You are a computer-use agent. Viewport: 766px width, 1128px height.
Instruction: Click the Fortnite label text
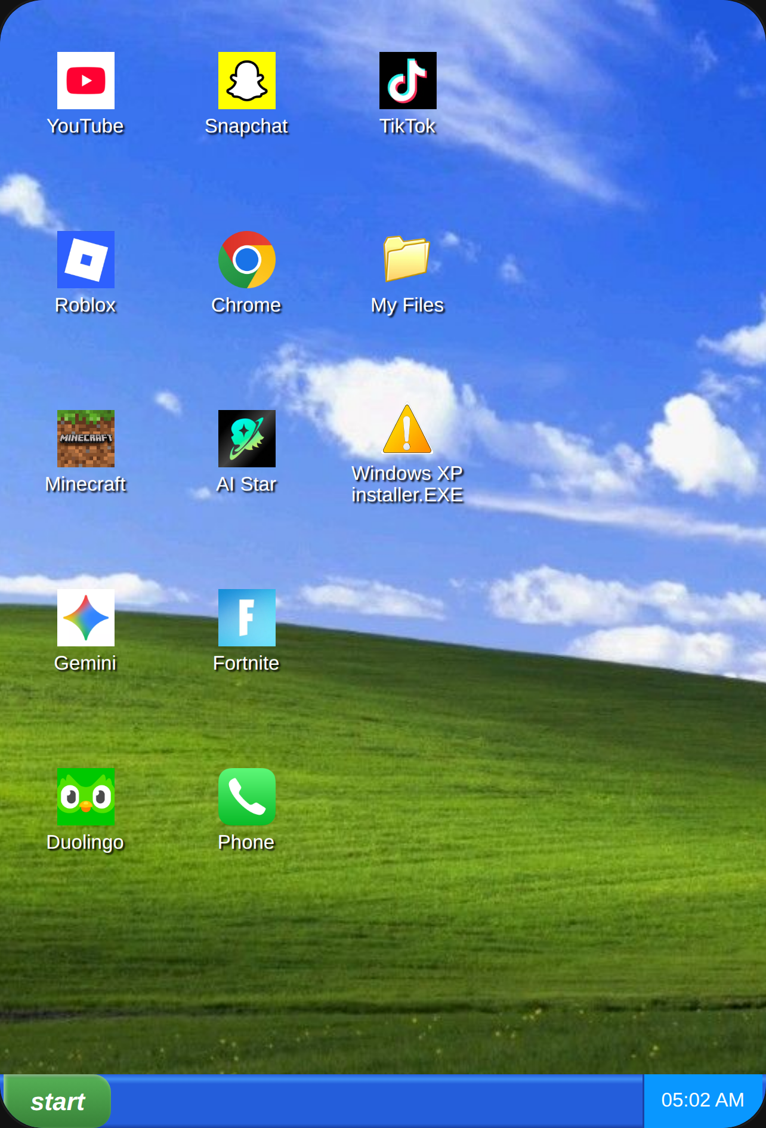tap(246, 664)
